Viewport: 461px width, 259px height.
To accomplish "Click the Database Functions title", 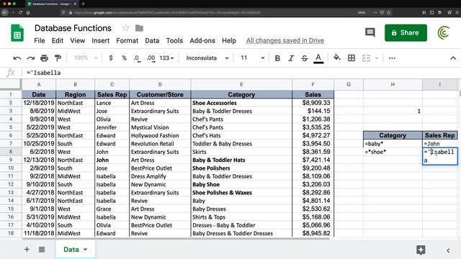I will (73, 28).
